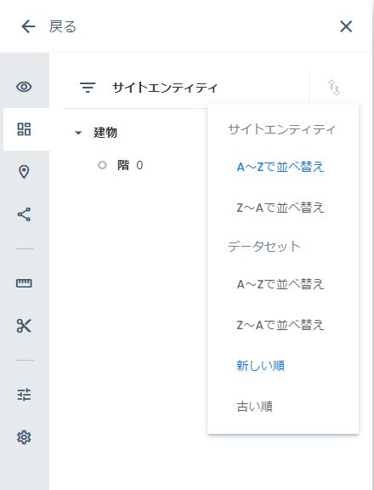The width and height of the screenshot is (374, 490).
Task: Toggle the sort order arrows icon
Action: 334,88
